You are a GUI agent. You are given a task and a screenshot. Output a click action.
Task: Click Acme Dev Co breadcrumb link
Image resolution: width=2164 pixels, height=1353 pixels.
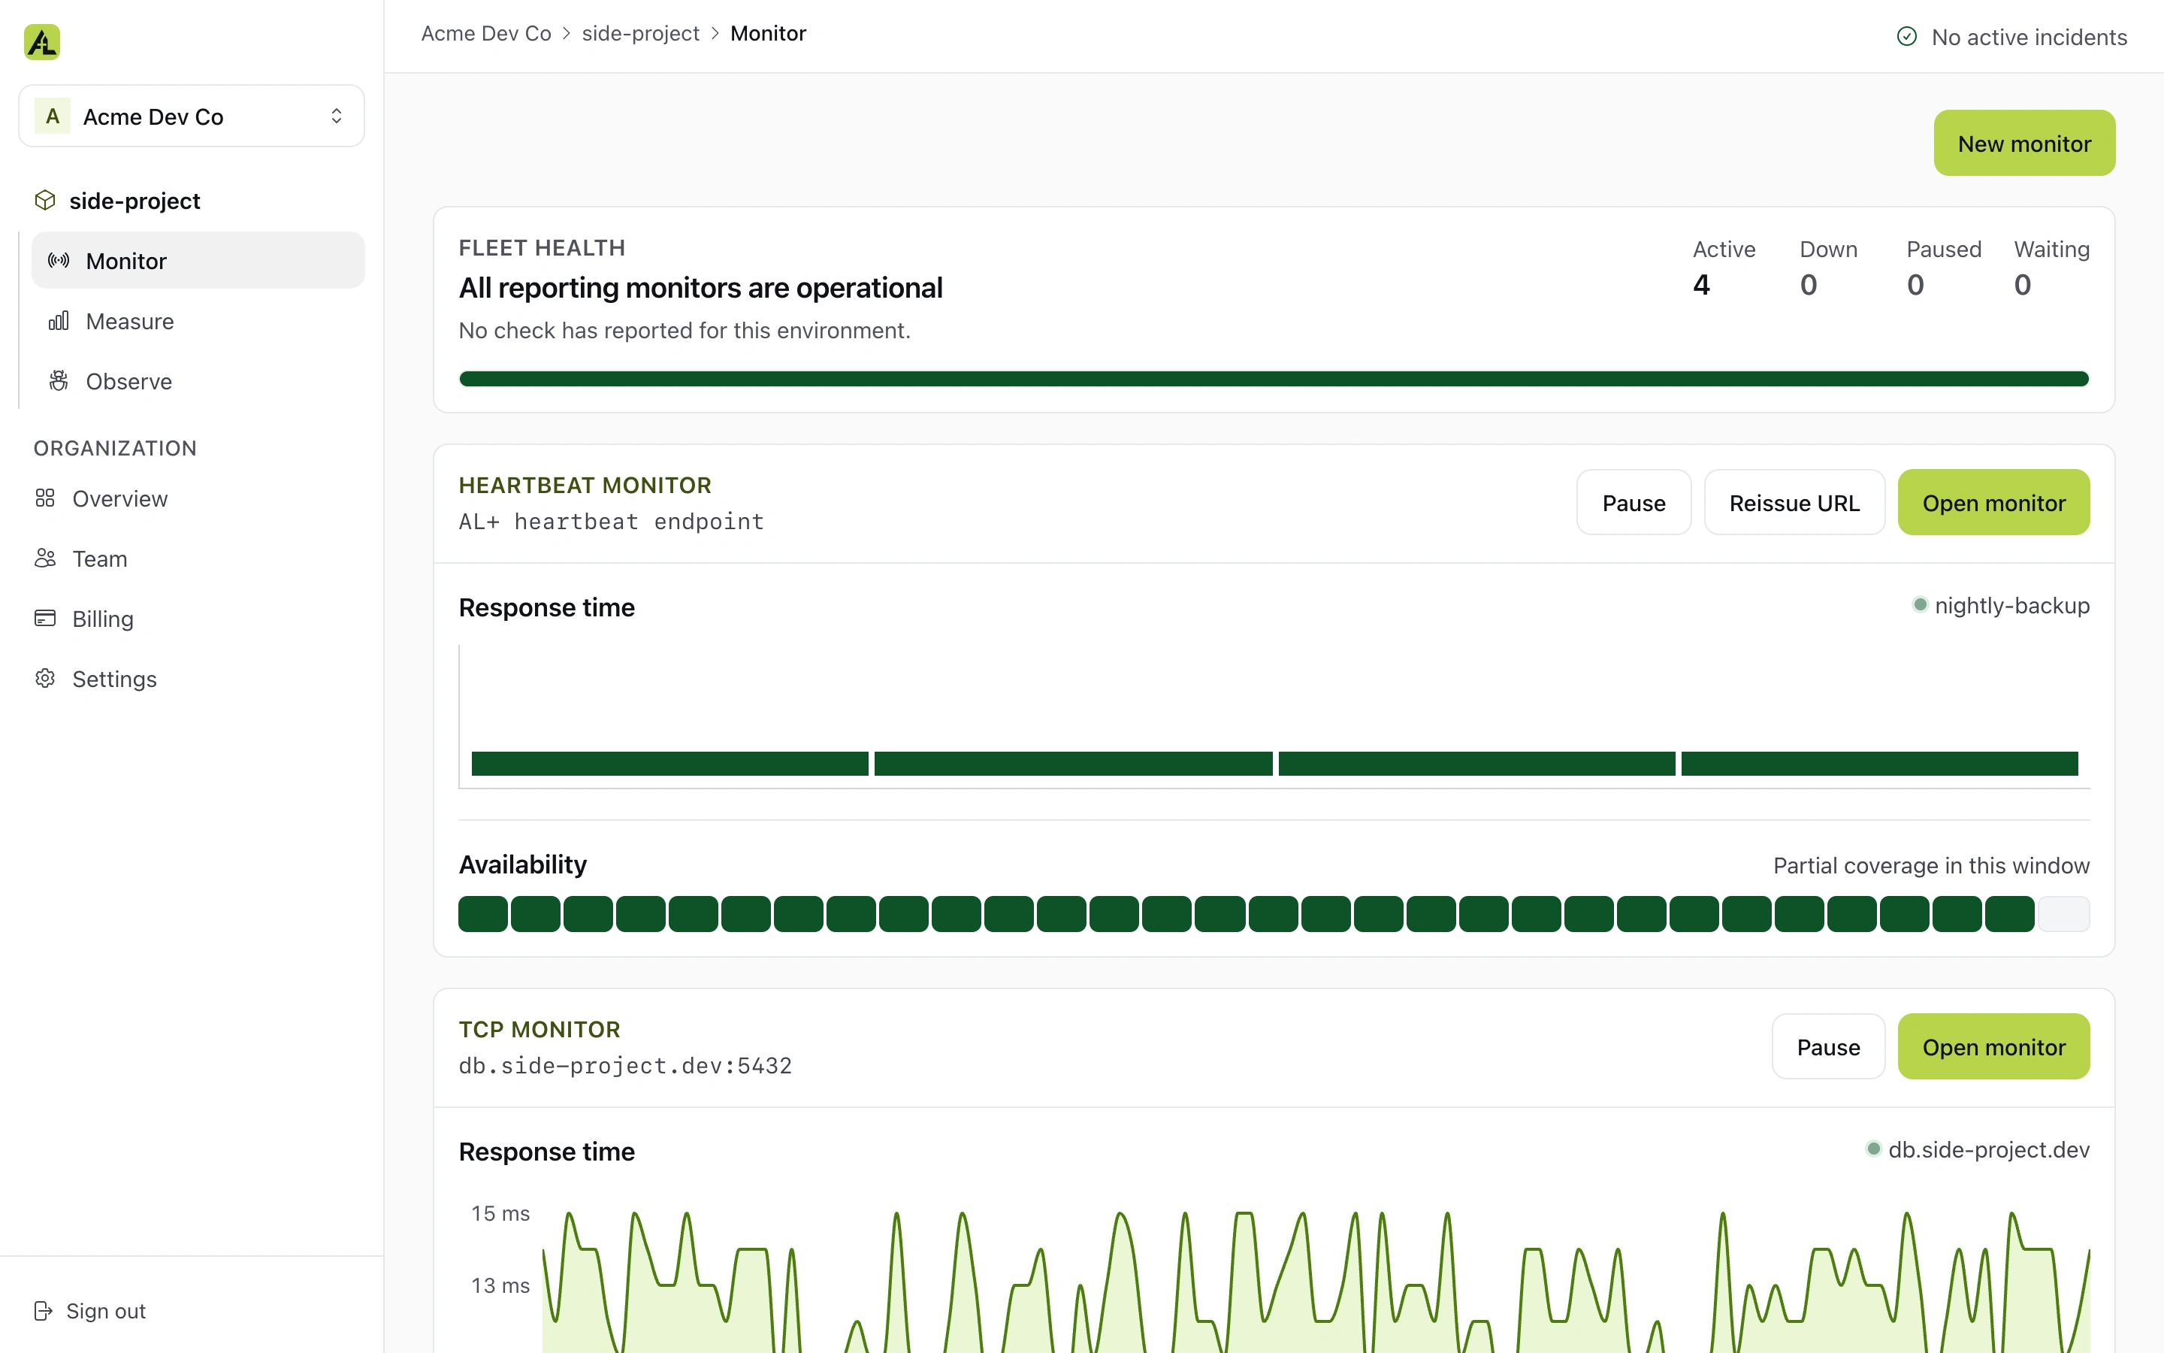pyautogui.click(x=486, y=34)
